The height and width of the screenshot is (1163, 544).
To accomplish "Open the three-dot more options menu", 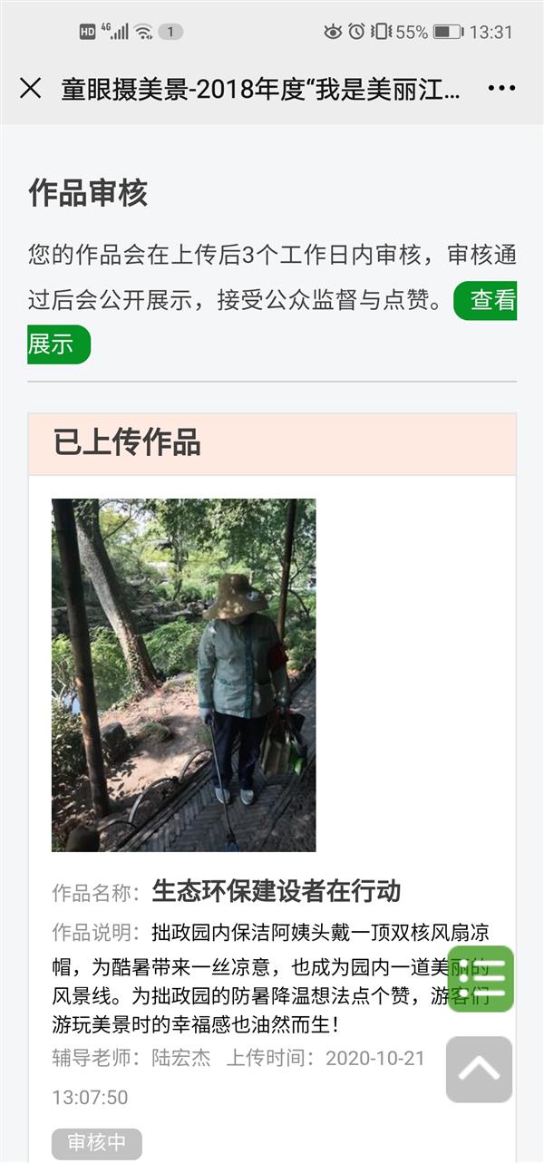I will 501,88.
